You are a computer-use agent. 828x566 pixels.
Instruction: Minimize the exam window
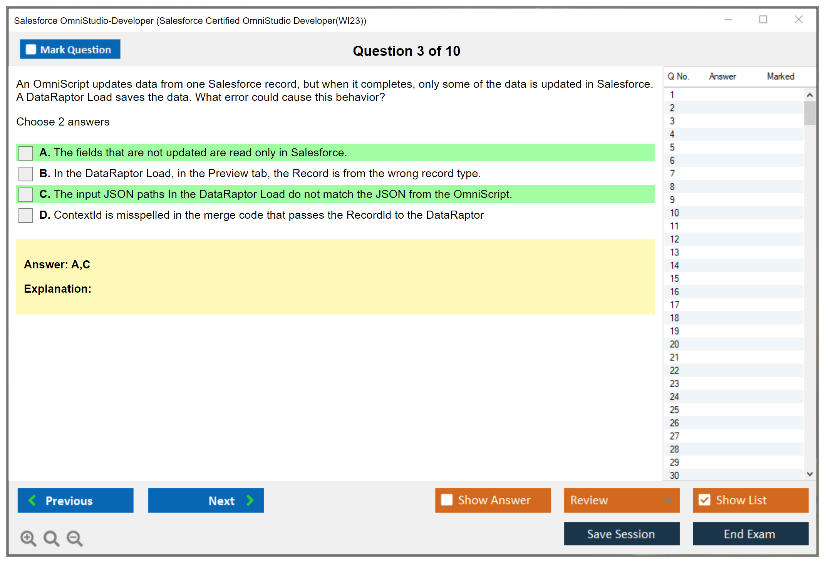tap(728, 20)
